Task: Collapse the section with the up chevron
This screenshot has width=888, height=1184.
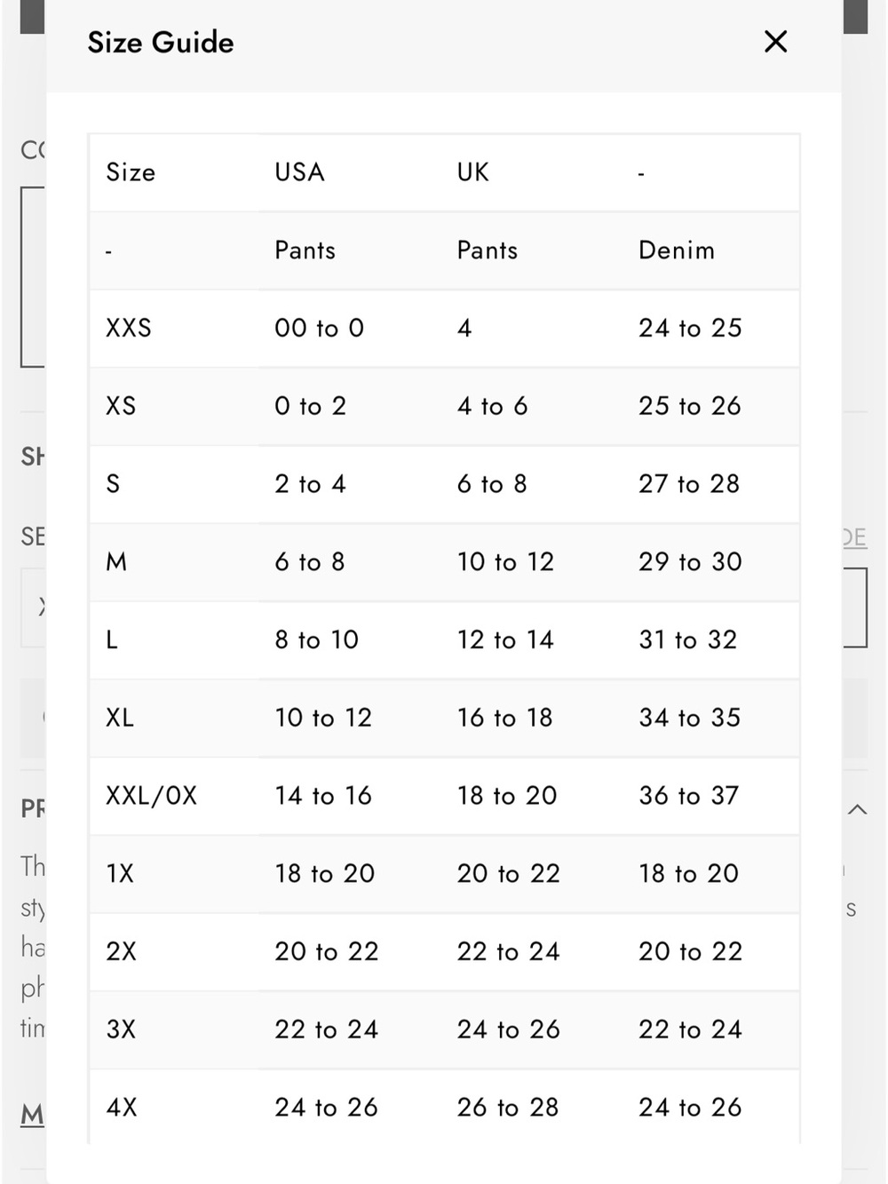Action: pyautogui.click(x=857, y=809)
